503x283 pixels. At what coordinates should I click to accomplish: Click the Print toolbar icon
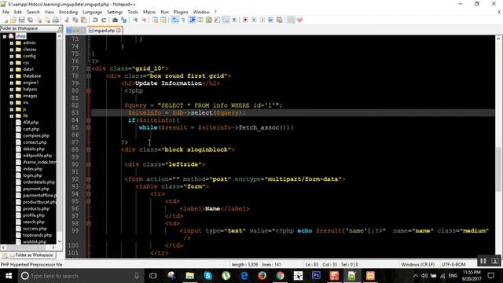[x=56, y=20]
